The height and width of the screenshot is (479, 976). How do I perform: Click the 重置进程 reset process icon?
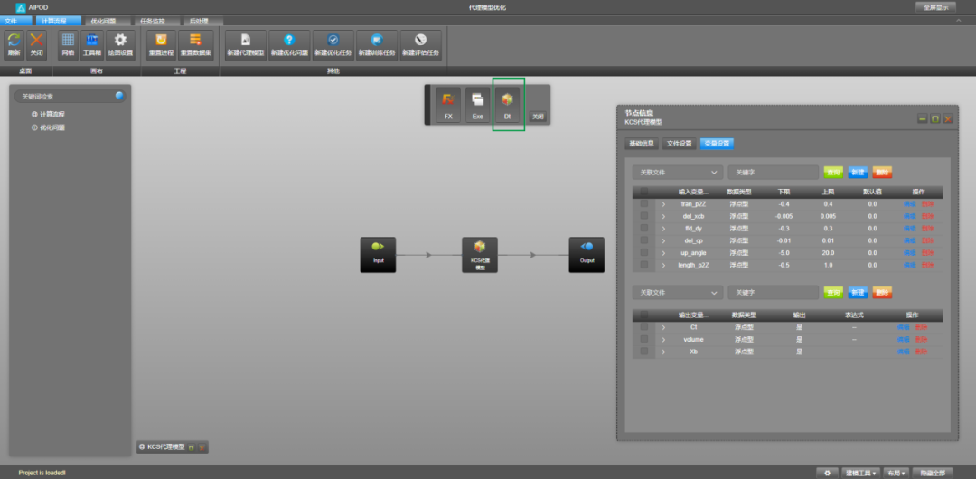pos(161,41)
